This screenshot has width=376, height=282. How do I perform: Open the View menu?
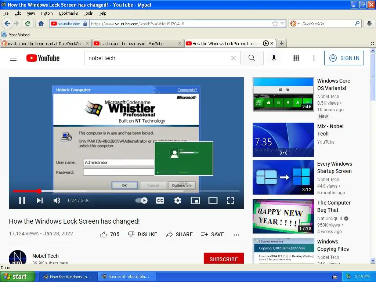click(31, 13)
